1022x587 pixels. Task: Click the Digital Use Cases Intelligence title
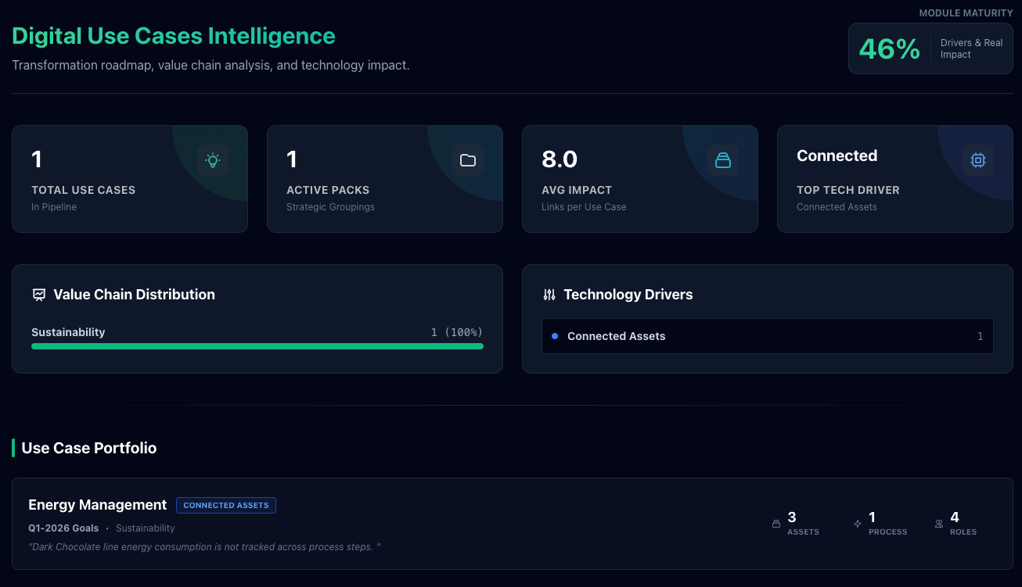tap(174, 36)
